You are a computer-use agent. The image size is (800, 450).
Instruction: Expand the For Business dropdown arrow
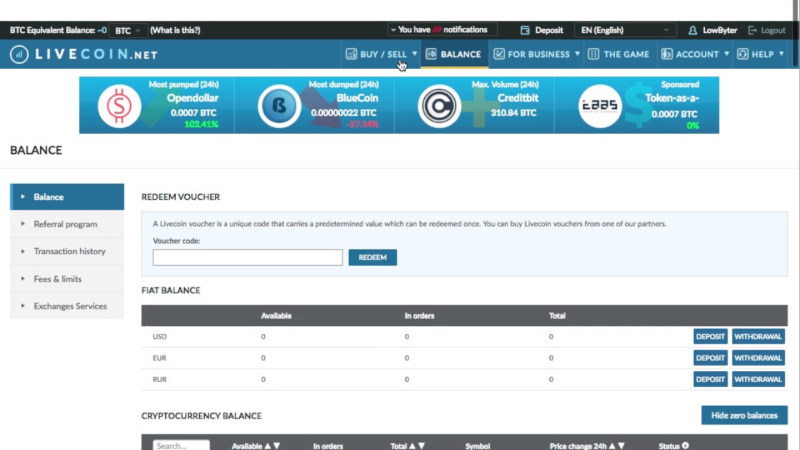pos(577,54)
